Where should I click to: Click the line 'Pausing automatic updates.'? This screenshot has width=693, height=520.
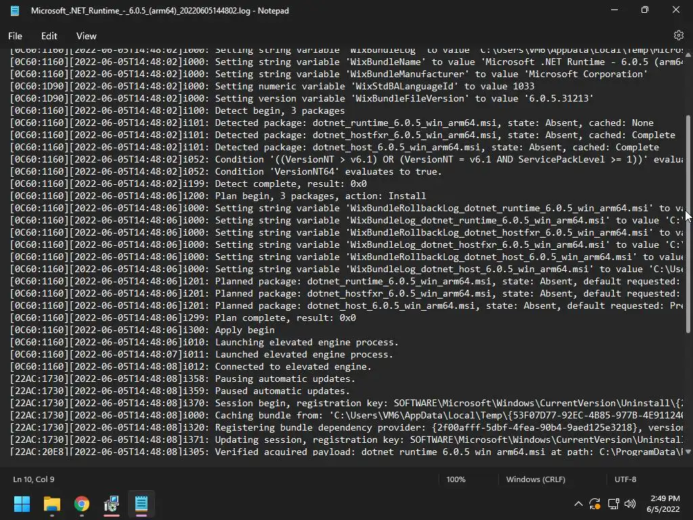pos(183,379)
